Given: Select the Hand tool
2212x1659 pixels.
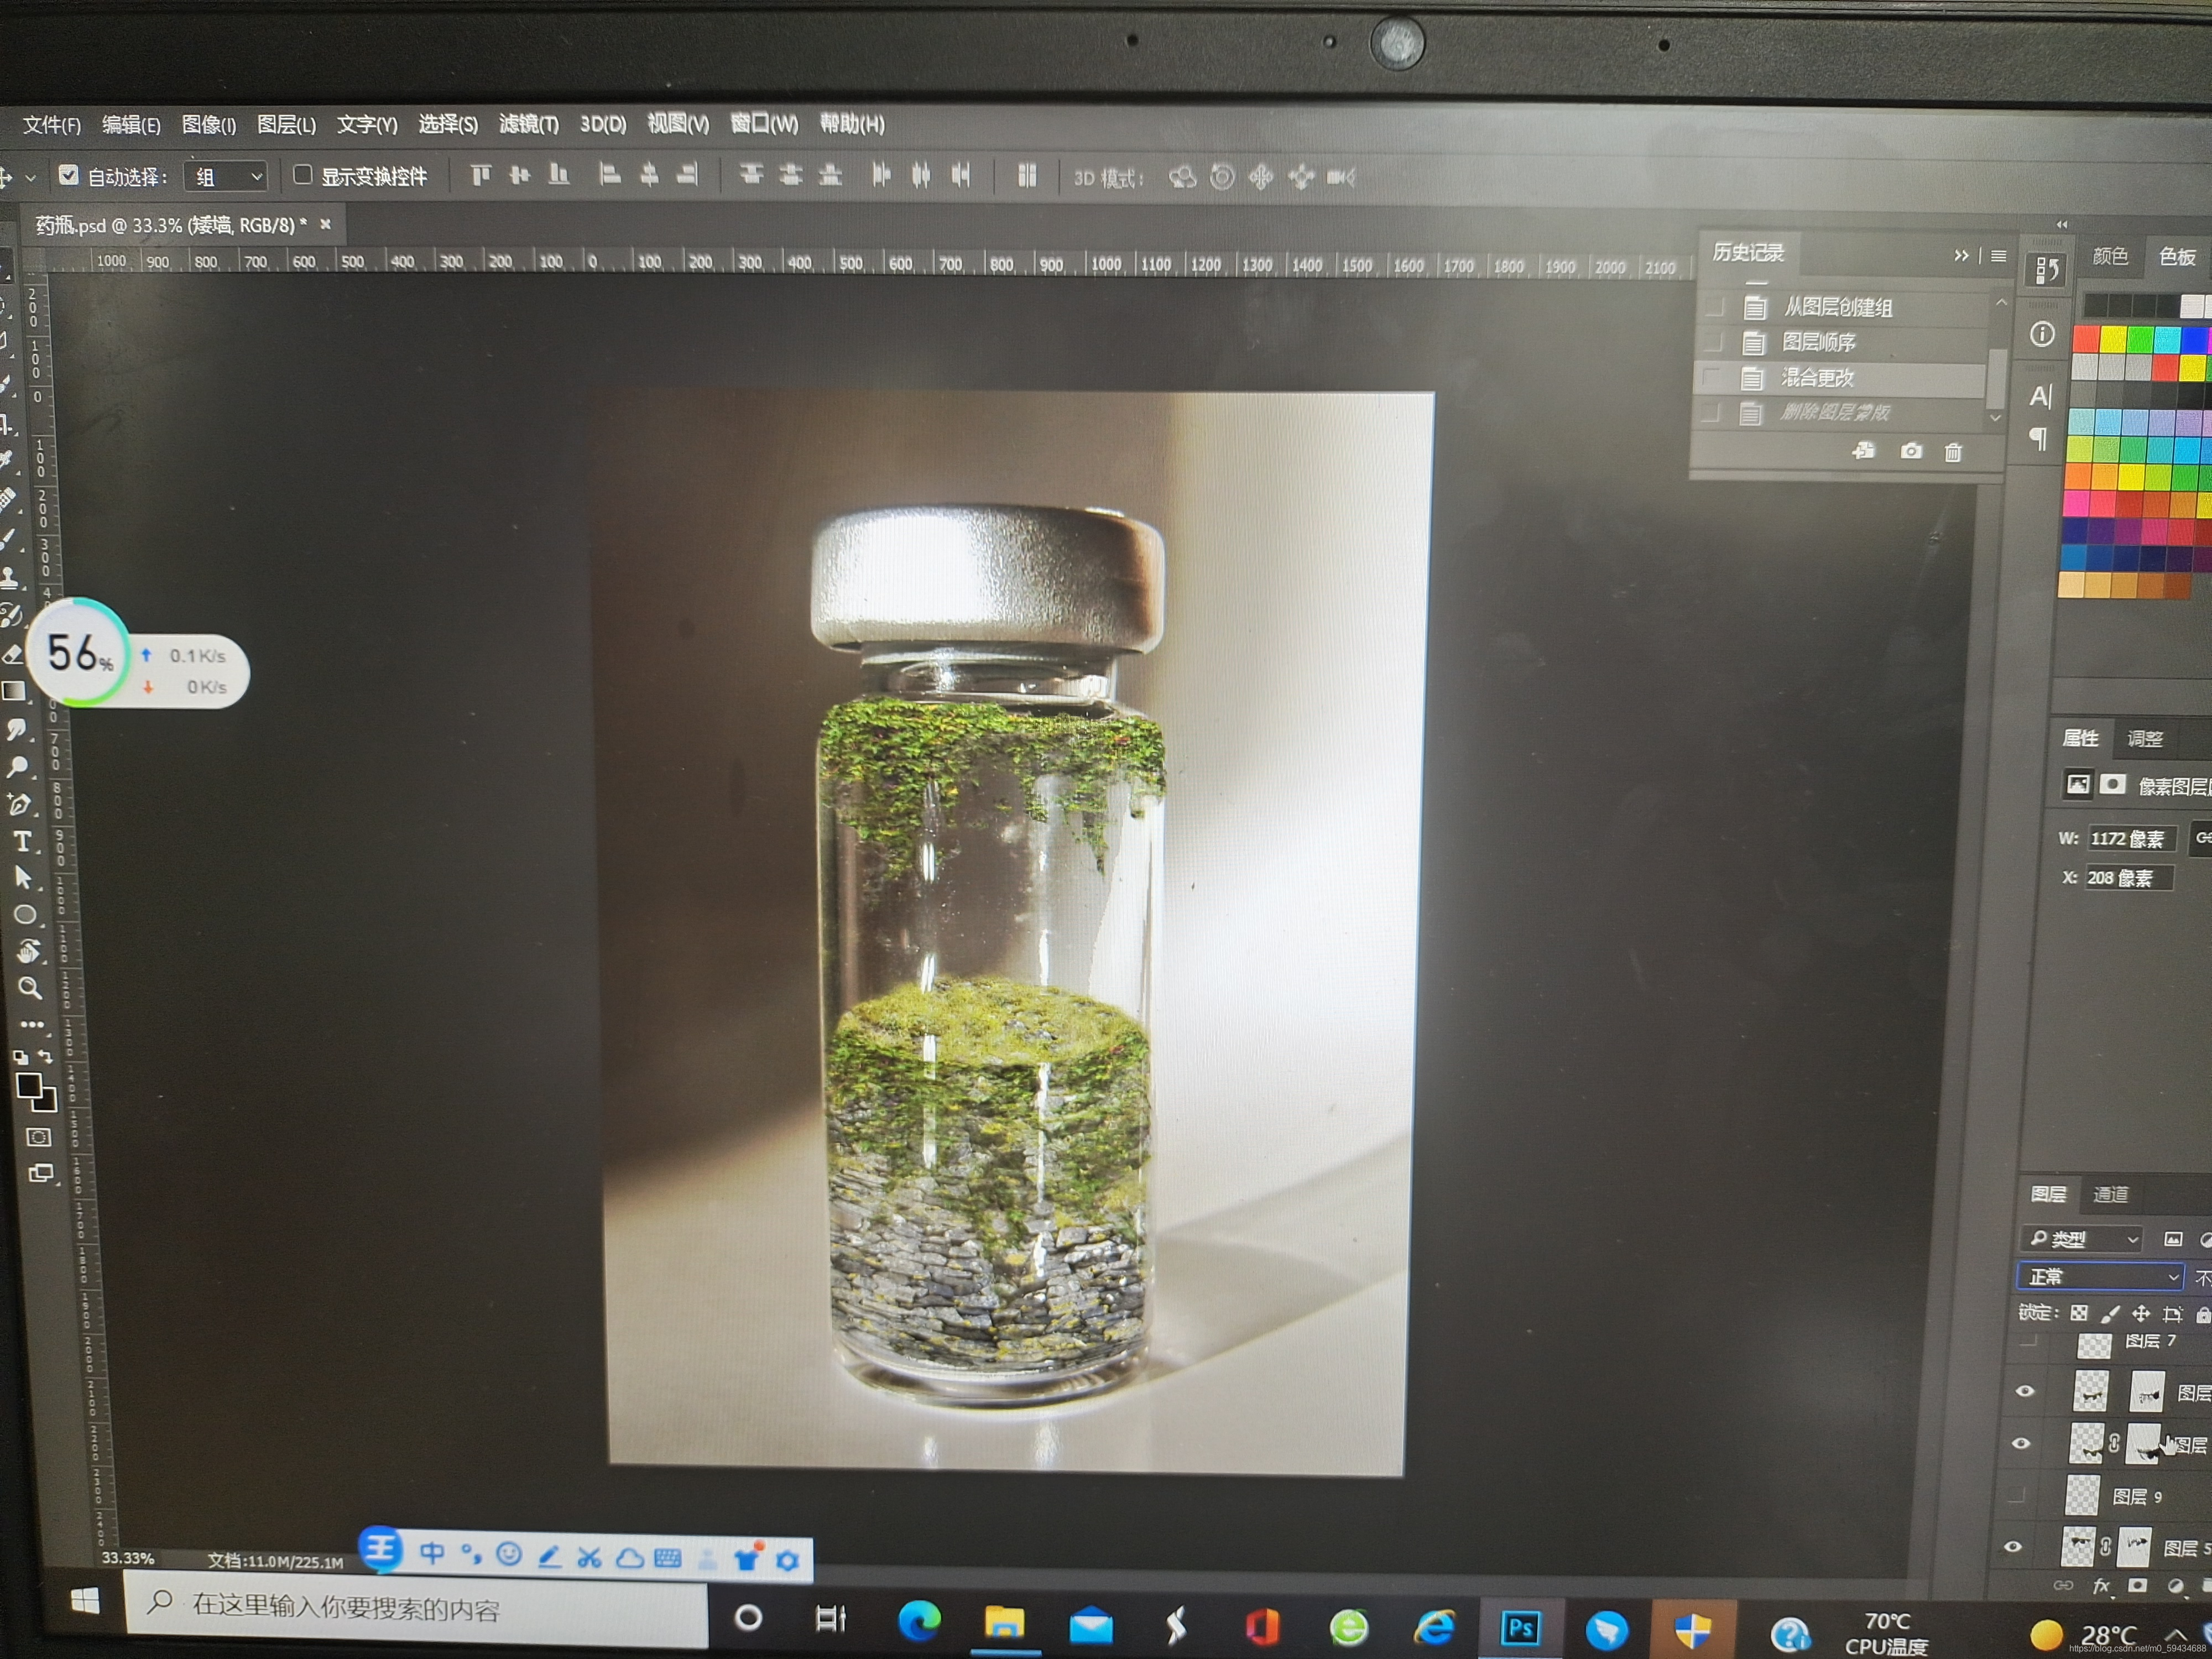Looking at the screenshot, I should point(28,951).
